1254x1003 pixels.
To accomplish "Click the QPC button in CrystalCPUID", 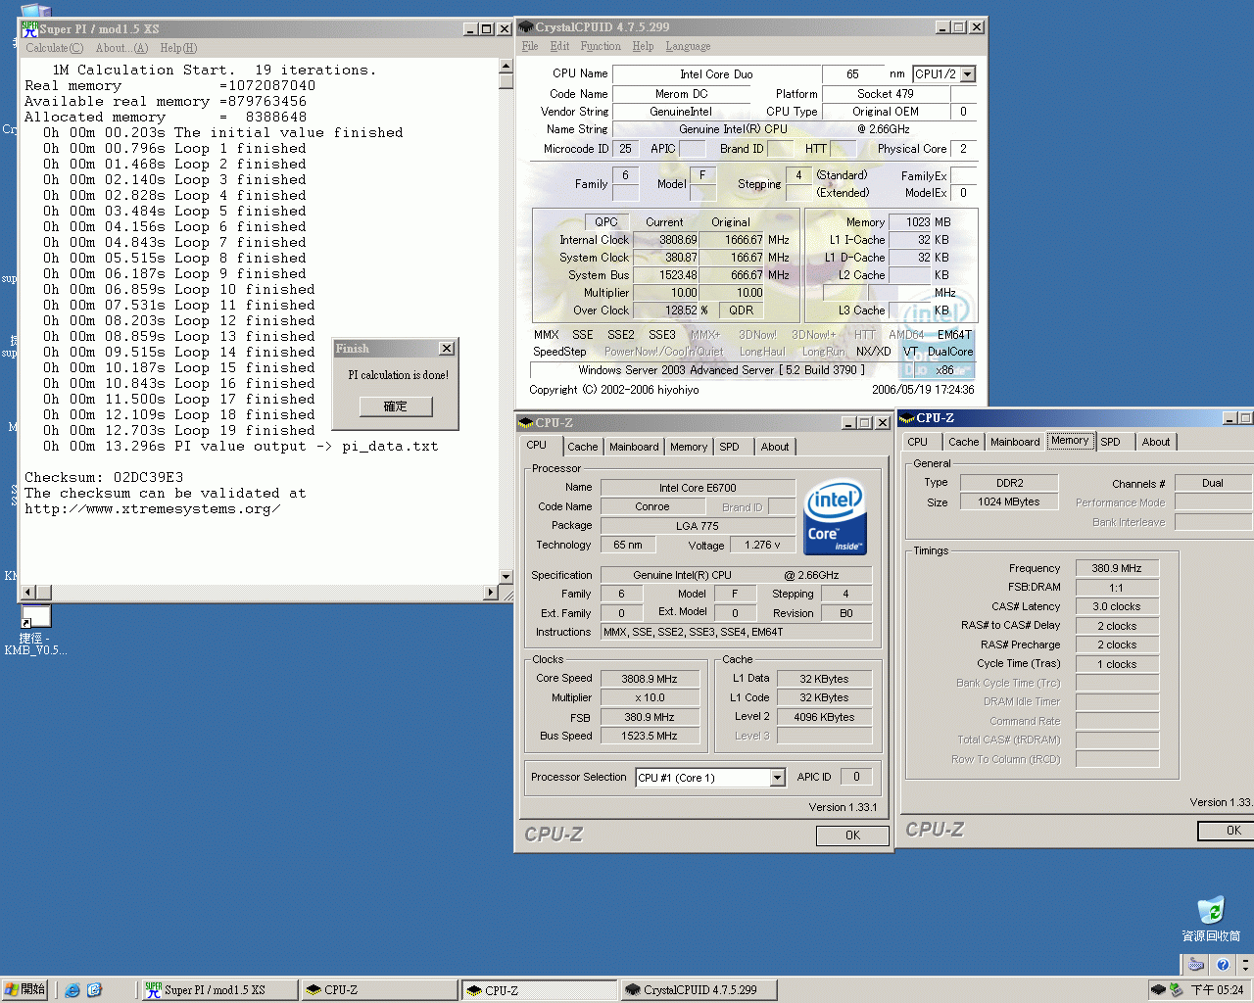I will click(x=606, y=222).
